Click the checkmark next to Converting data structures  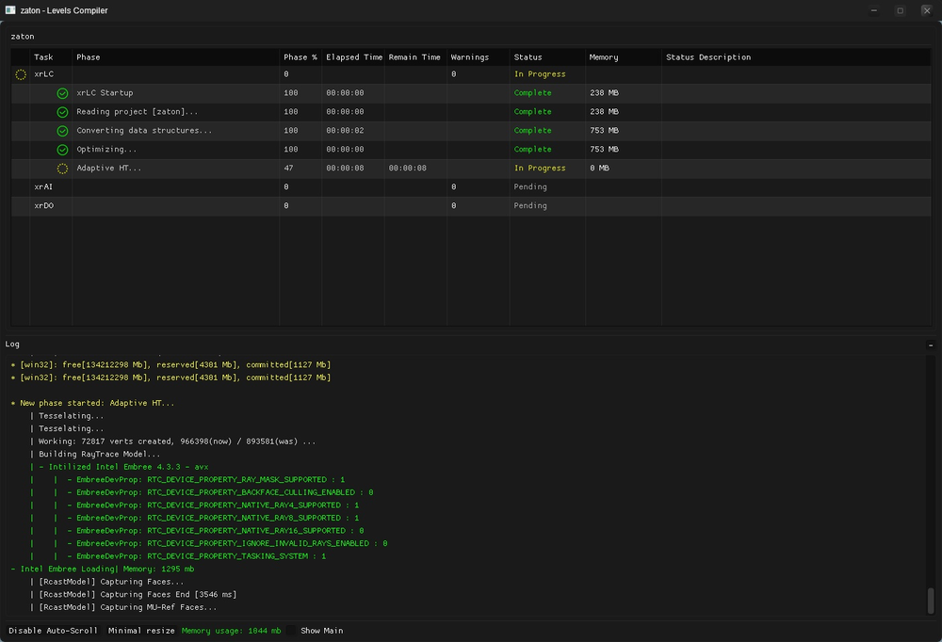coord(62,131)
